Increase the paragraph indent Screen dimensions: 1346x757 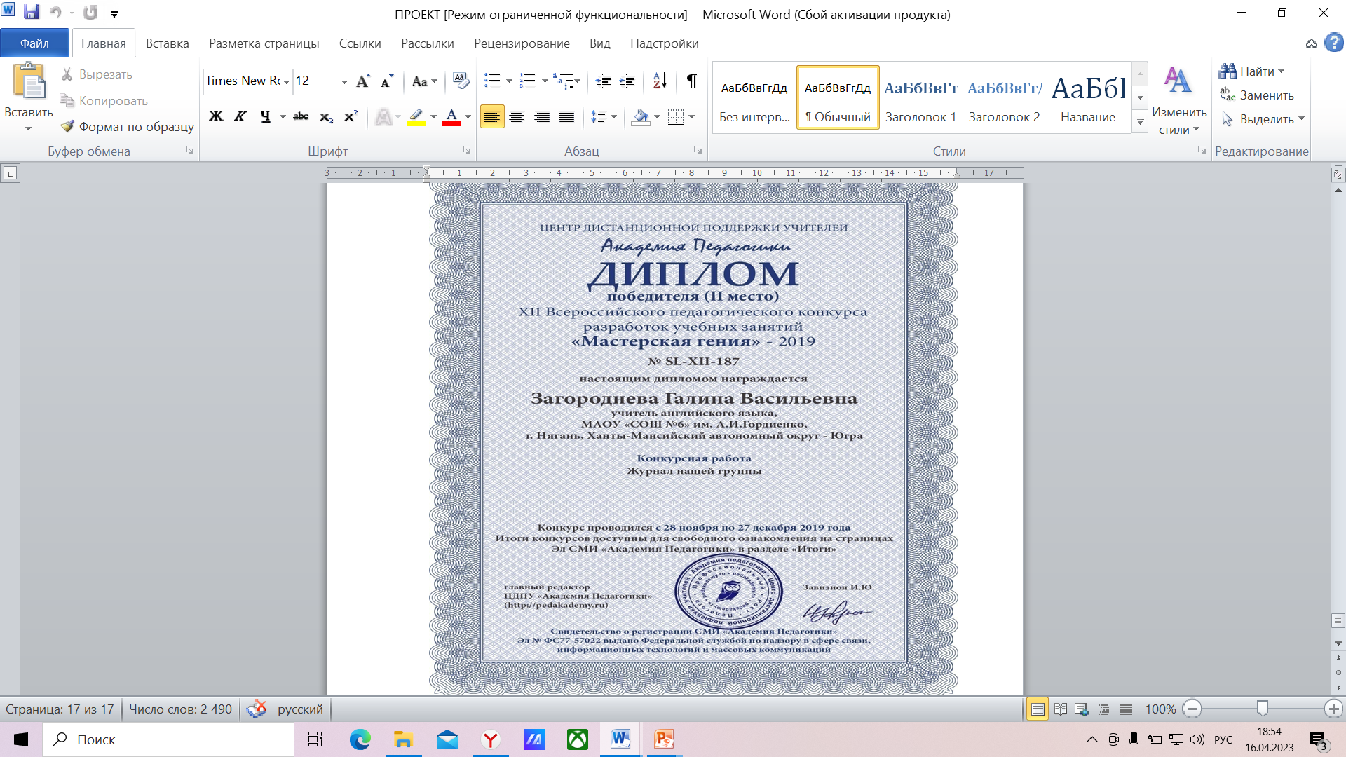click(627, 81)
